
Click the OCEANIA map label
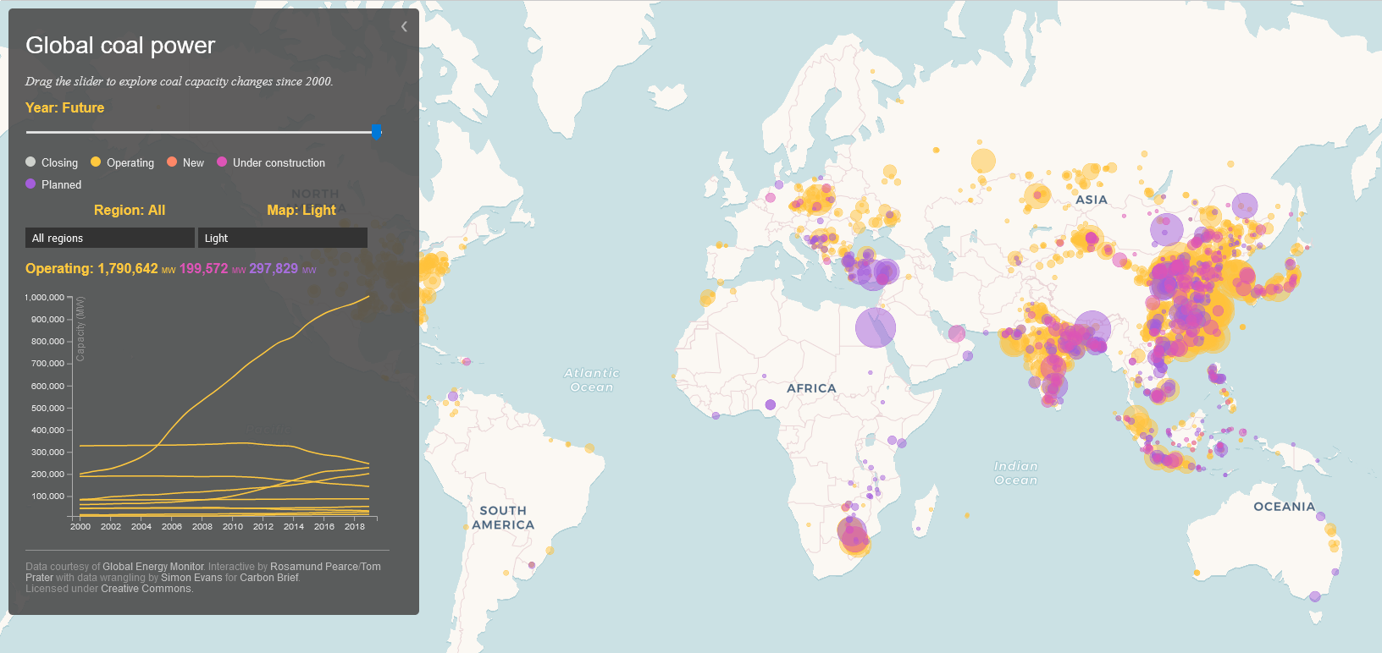pos(1285,507)
